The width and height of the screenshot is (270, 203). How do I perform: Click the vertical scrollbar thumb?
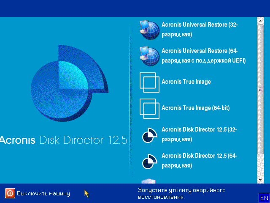pyautogui.click(x=261, y=89)
